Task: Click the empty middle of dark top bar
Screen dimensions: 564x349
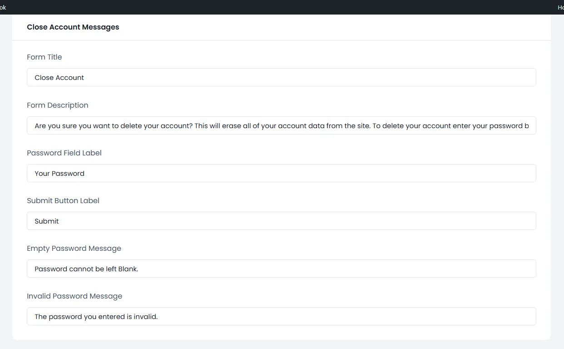Action: click(282, 7)
